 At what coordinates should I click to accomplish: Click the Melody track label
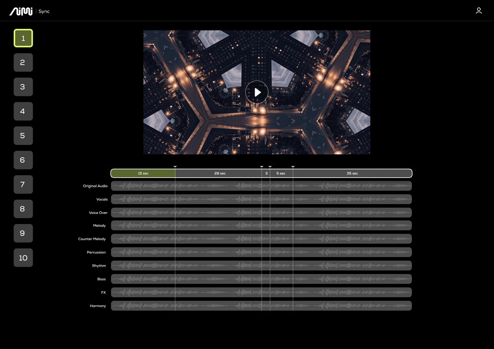[99, 226]
